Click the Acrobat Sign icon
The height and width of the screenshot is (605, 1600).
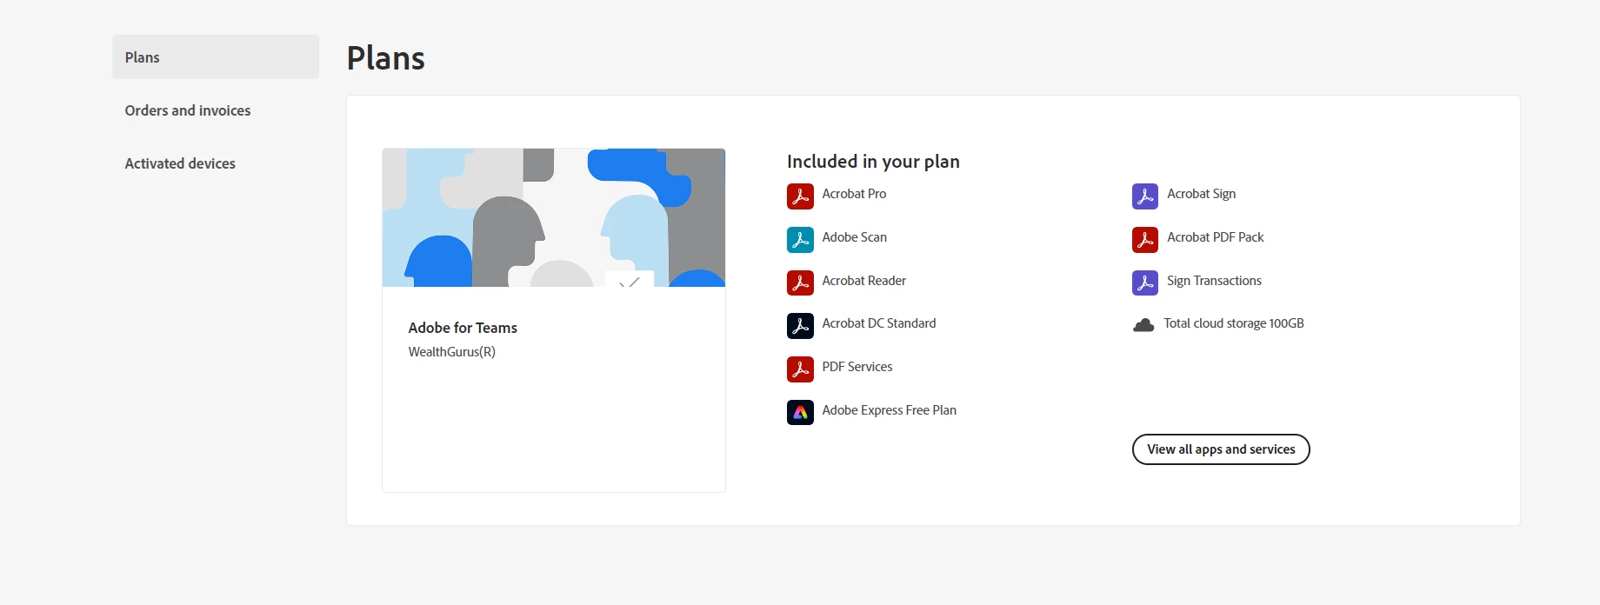(1145, 196)
